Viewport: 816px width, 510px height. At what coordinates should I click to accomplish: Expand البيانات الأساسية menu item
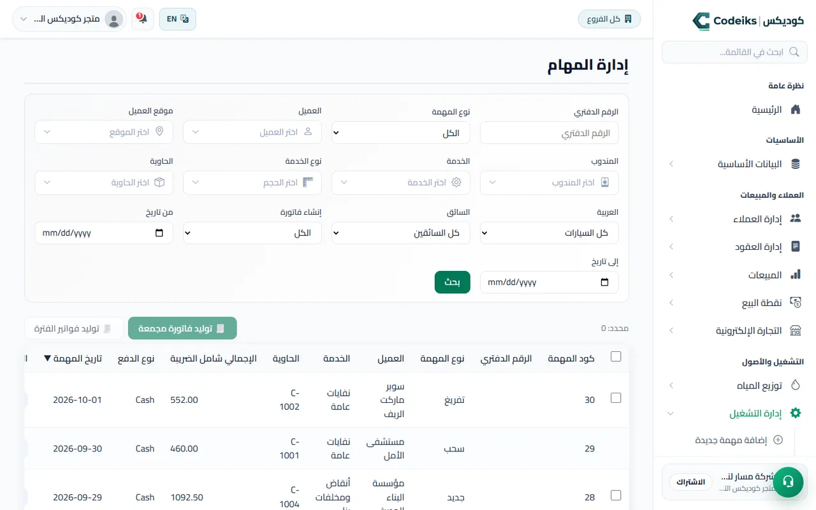pyautogui.click(x=734, y=164)
